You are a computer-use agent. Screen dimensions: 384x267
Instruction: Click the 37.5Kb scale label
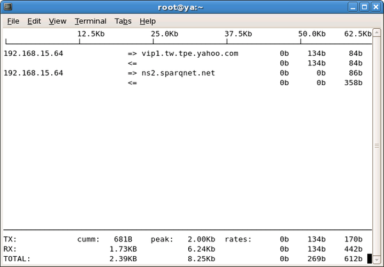tap(238, 34)
